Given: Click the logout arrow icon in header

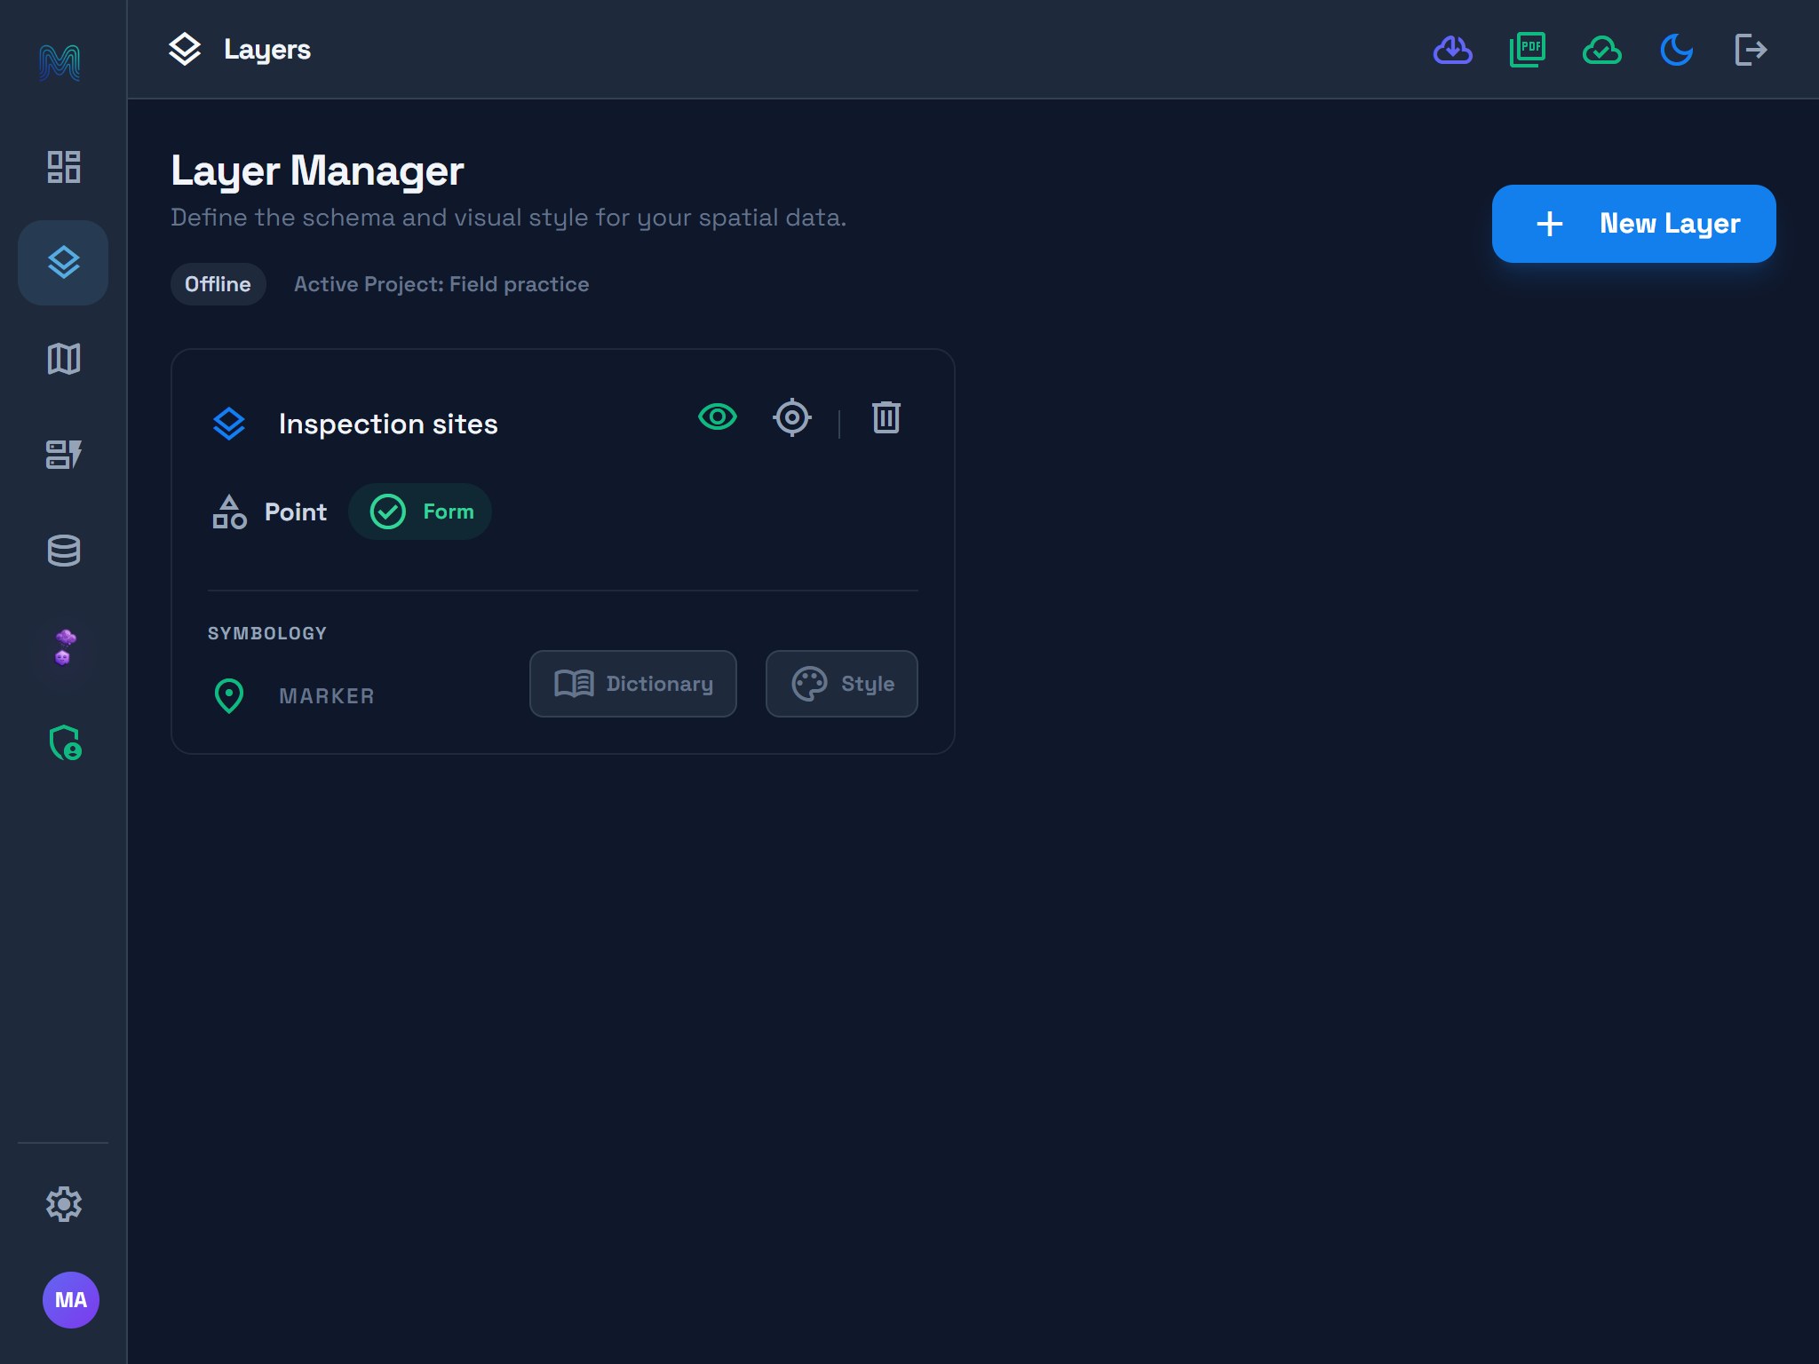Looking at the screenshot, I should [x=1751, y=50].
